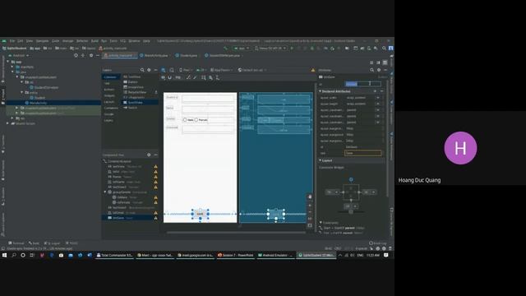This screenshot has width=526, height=296.
Task: Select design surface layers icon
Action: click(164, 70)
